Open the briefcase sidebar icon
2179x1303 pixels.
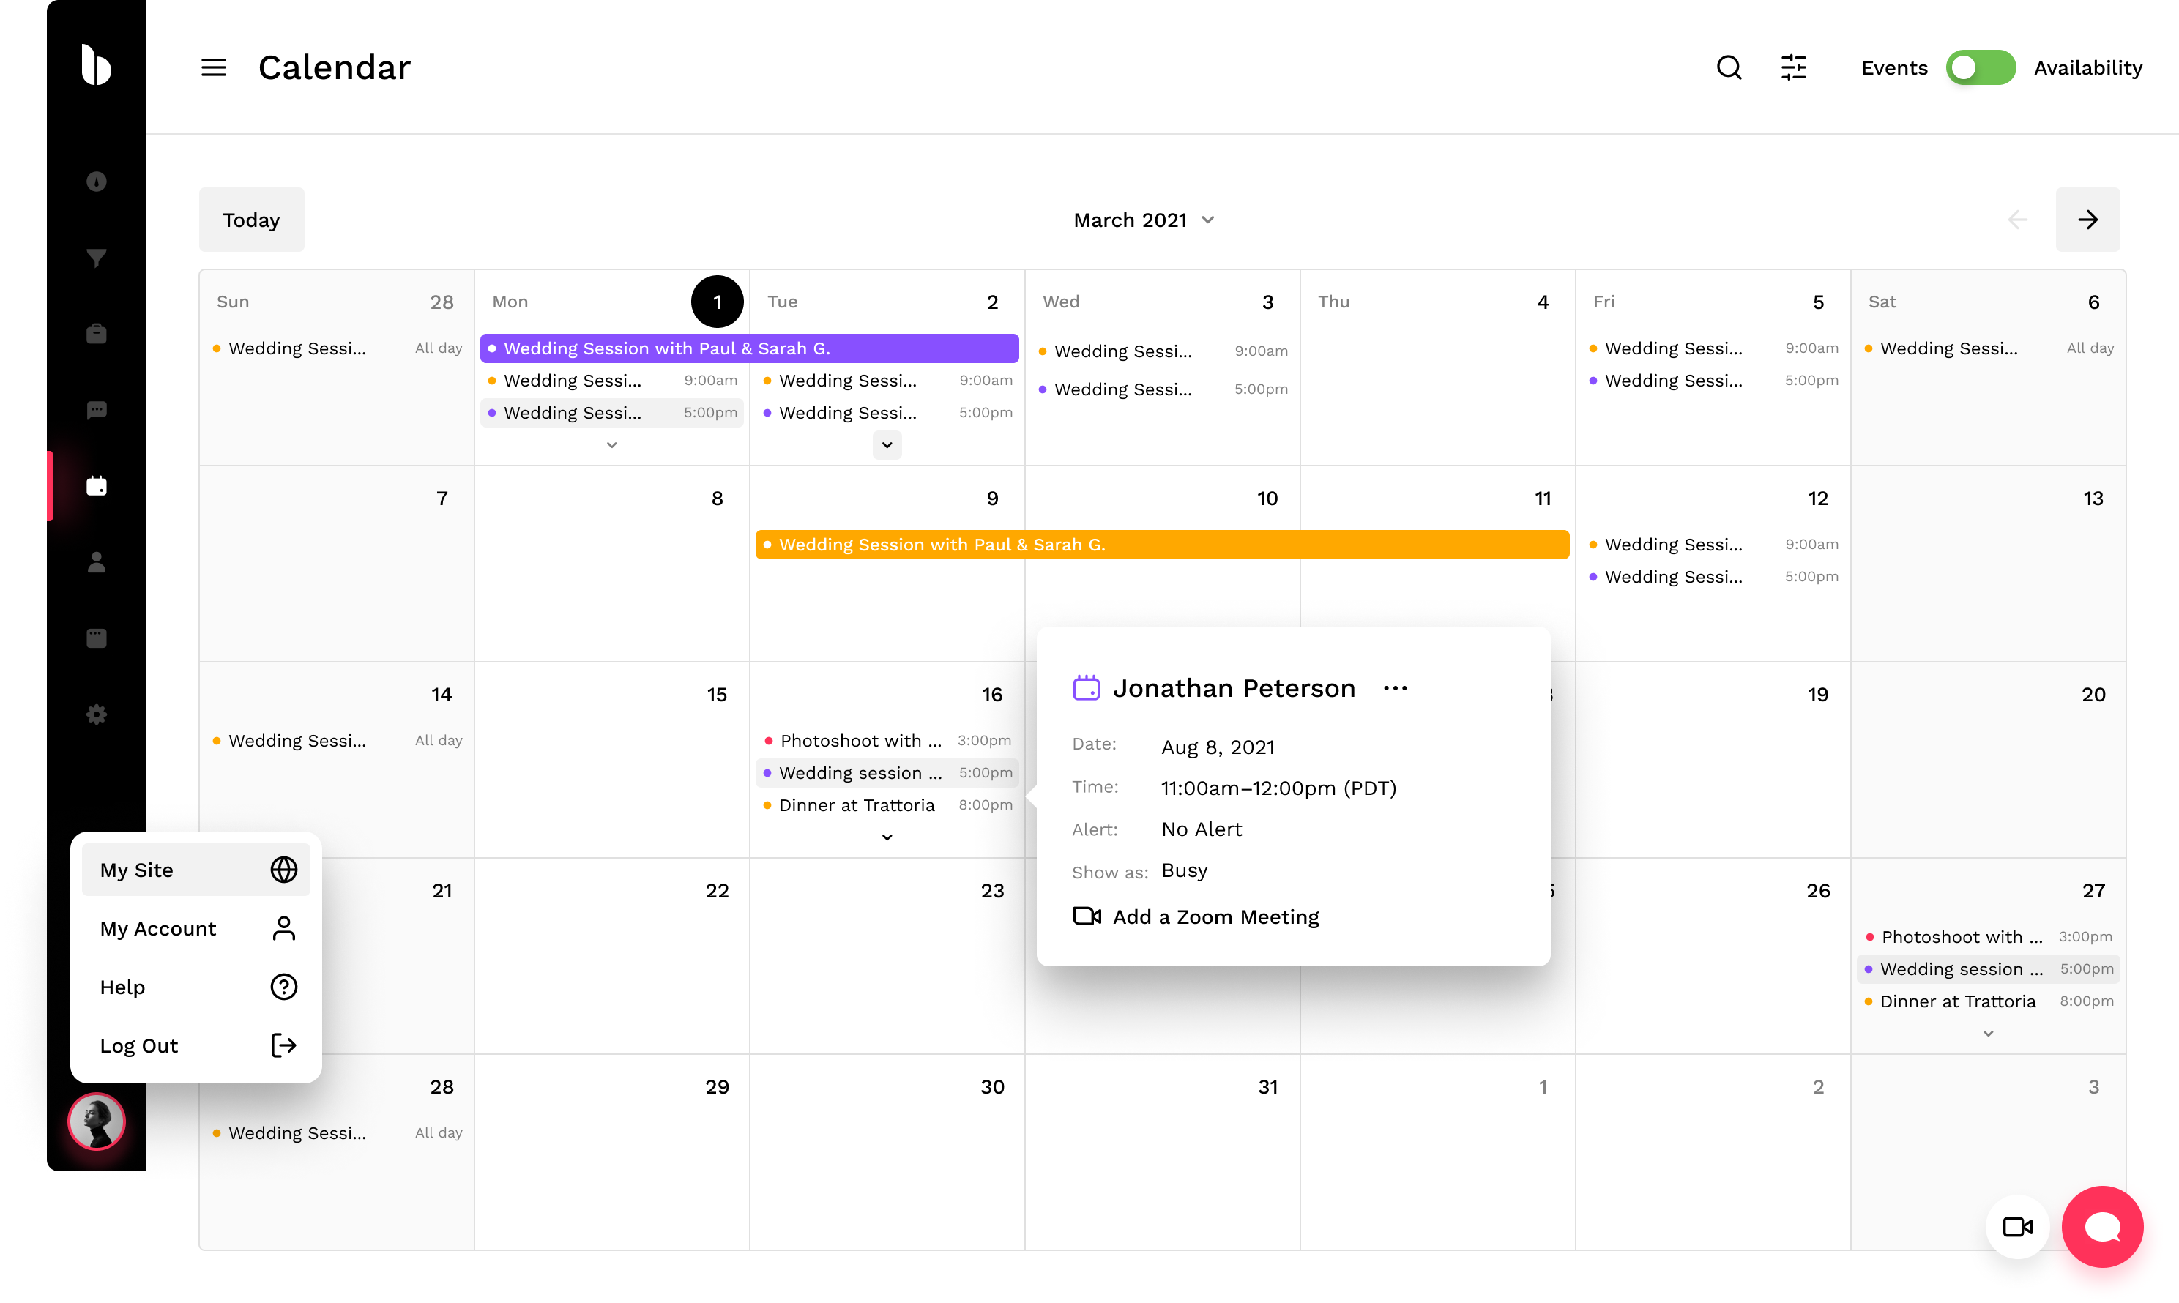click(x=97, y=334)
